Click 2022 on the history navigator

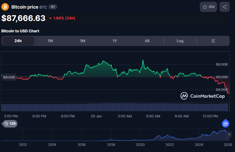[170, 145]
